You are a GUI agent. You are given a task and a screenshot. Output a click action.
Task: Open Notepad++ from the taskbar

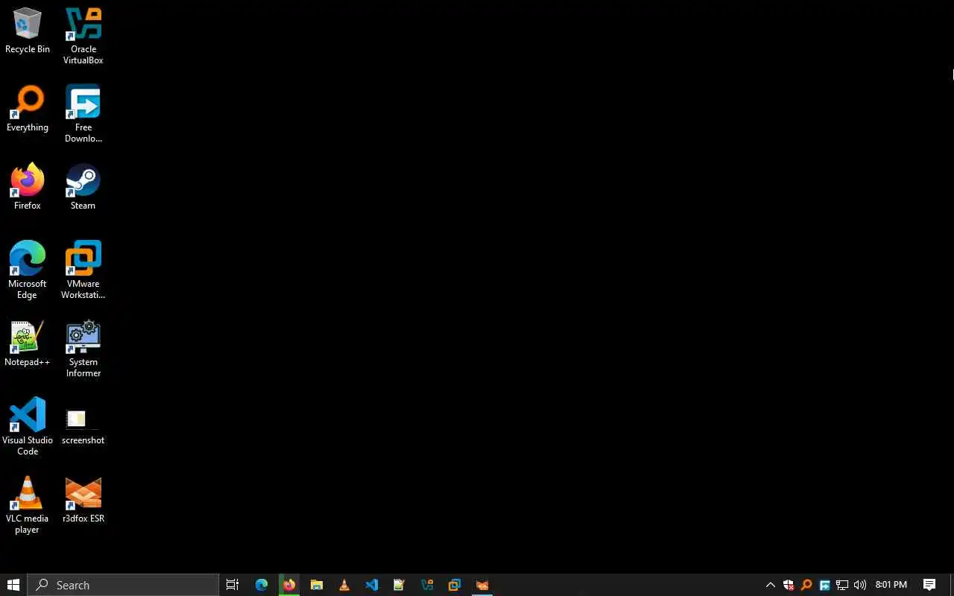399,585
